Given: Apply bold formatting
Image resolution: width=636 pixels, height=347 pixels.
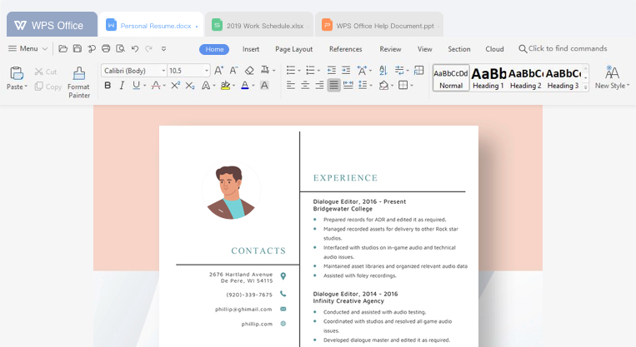Looking at the screenshot, I should click(x=108, y=86).
